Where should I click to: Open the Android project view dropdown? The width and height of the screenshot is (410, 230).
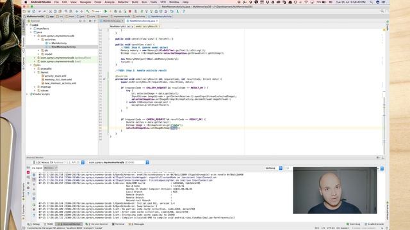coord(45,21)
